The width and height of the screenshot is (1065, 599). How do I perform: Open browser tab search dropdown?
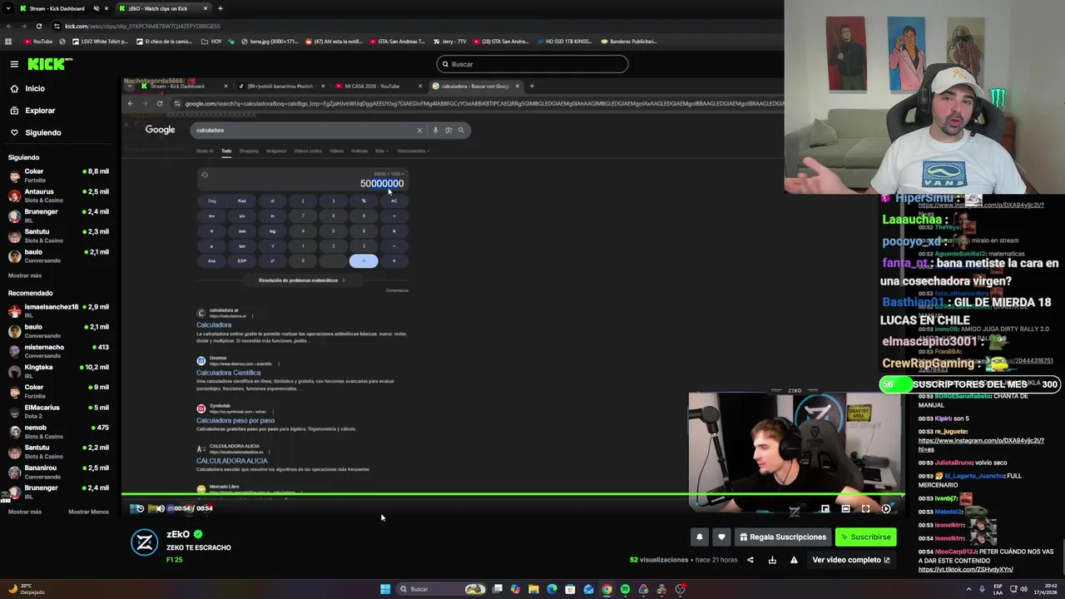7,8
